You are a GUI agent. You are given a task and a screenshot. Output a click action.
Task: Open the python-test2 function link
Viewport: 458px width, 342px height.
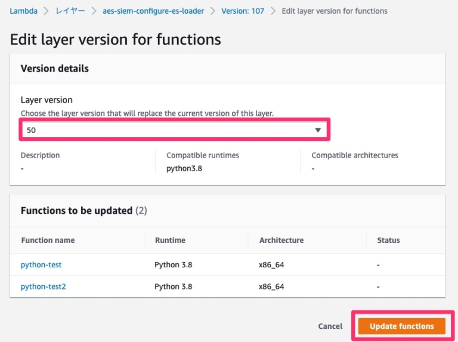(x=43, y=286)
